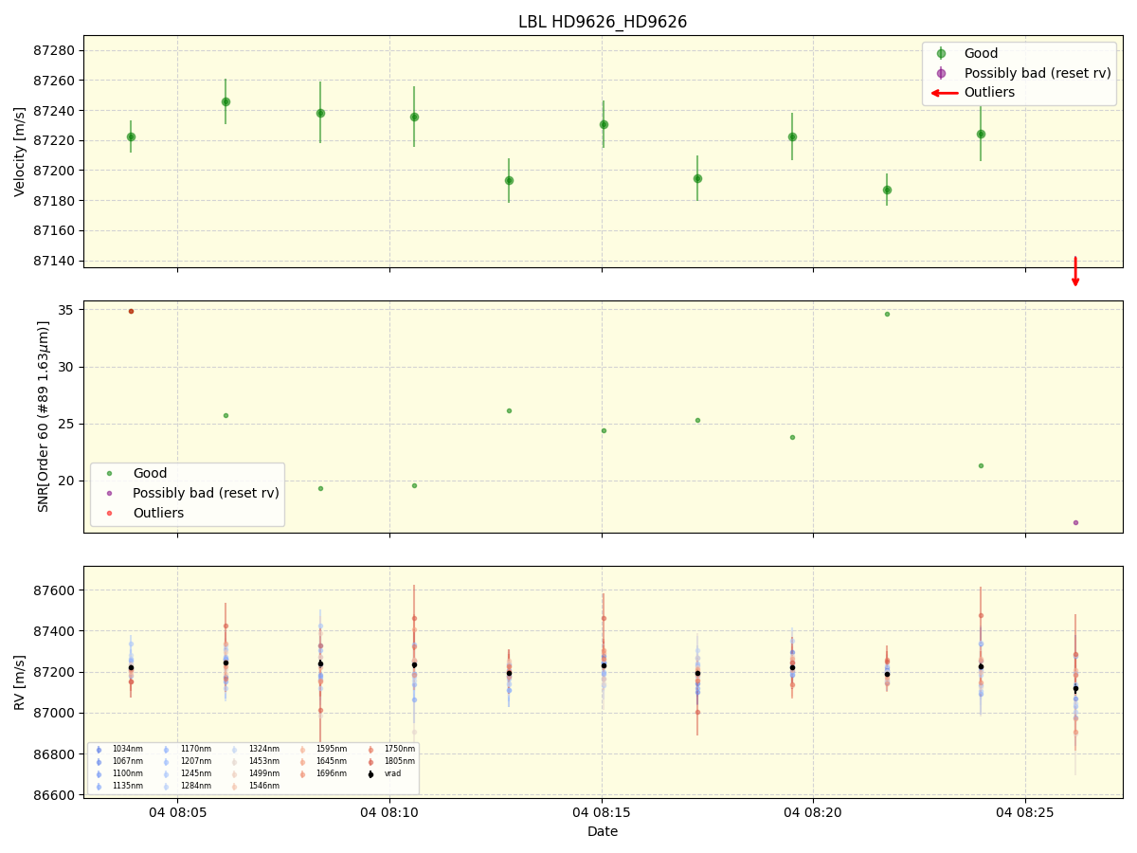Click the 1805nm legend marker

(x=370, y=762)
